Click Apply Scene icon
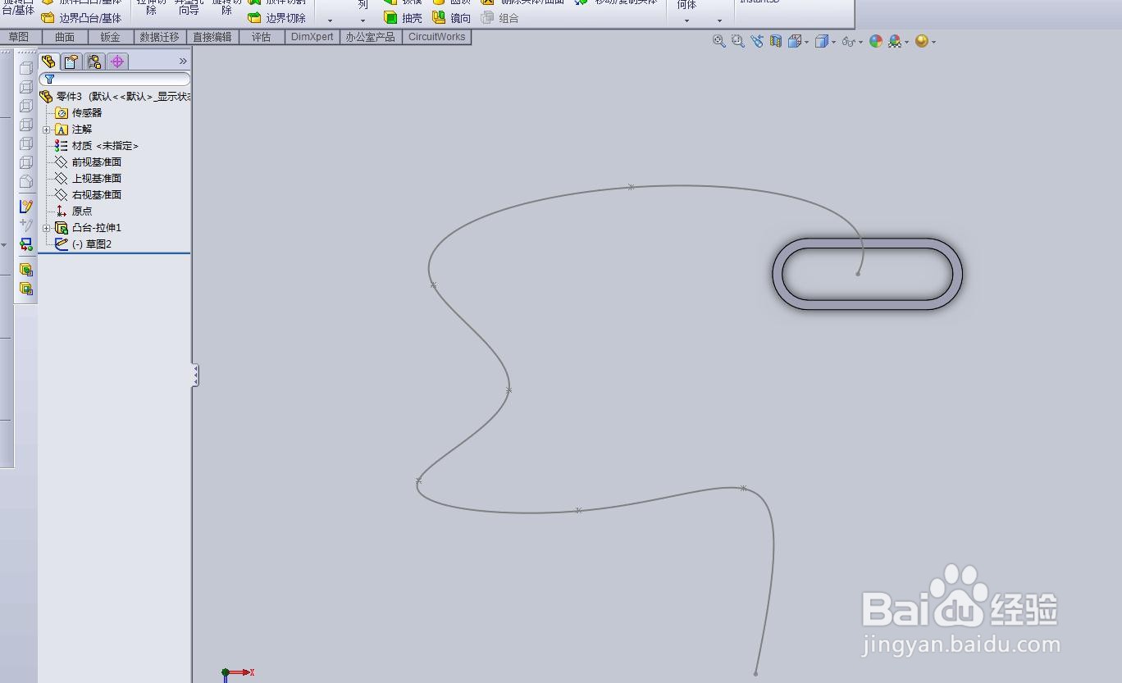 coord(895,41)
